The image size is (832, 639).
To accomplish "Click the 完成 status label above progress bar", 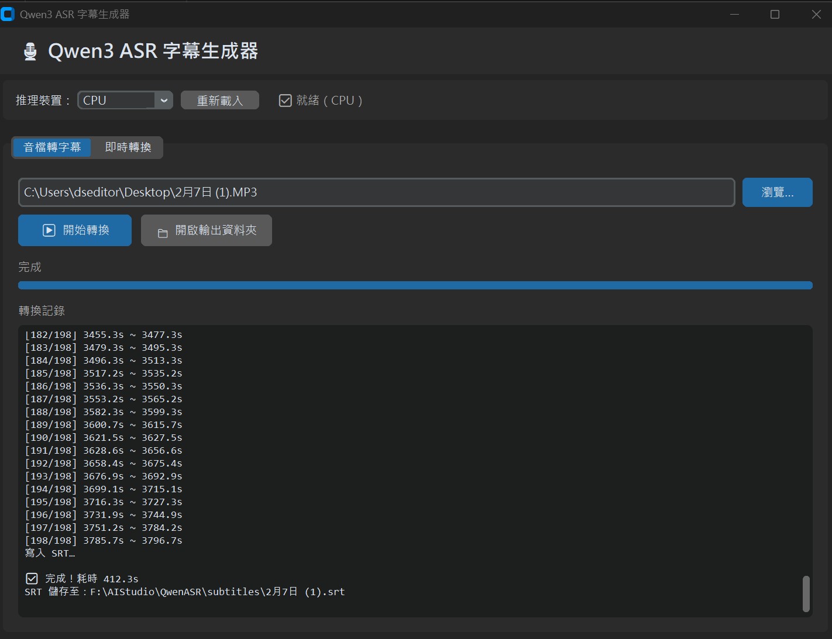I will pos(30,267).
